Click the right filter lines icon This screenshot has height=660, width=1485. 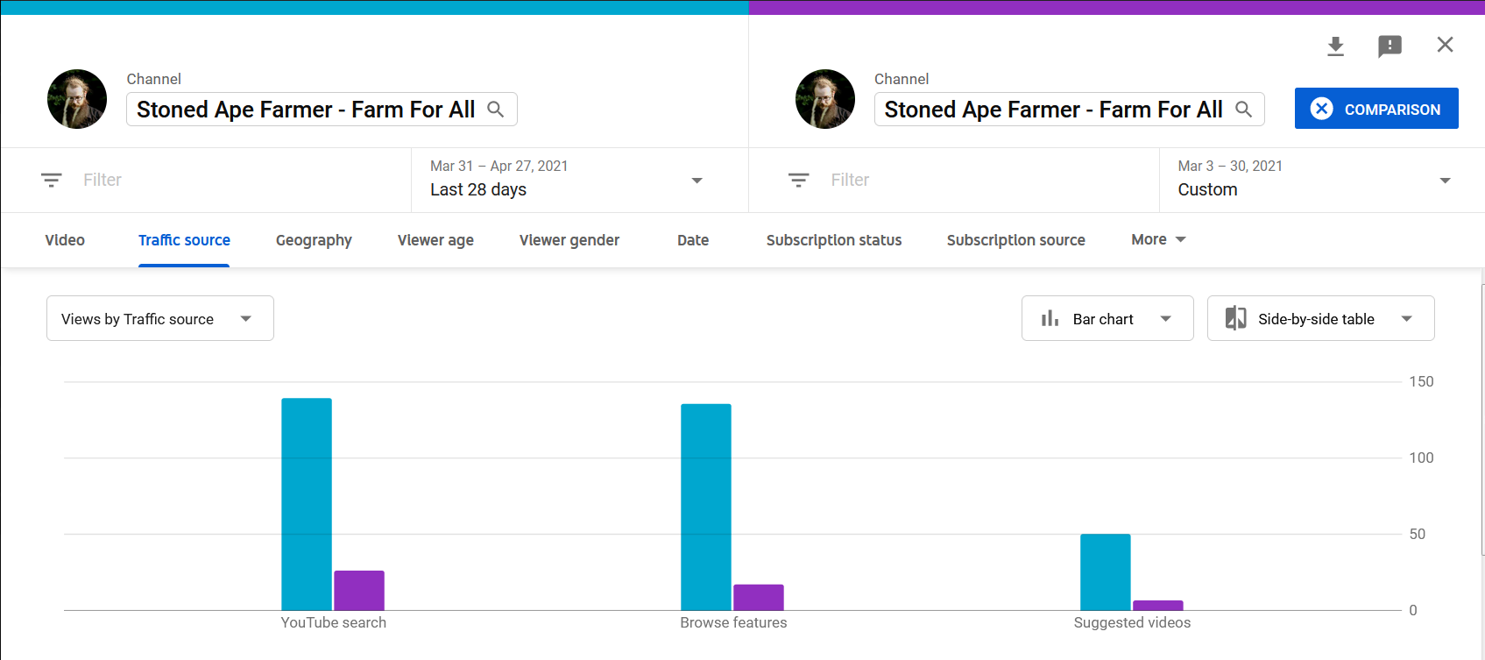799,180
